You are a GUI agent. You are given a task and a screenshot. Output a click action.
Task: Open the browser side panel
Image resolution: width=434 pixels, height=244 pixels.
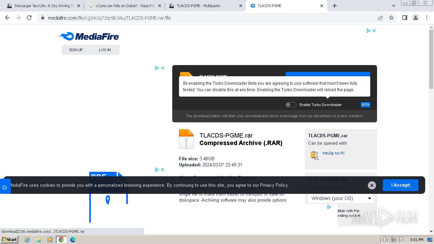[x=405, y=18]
